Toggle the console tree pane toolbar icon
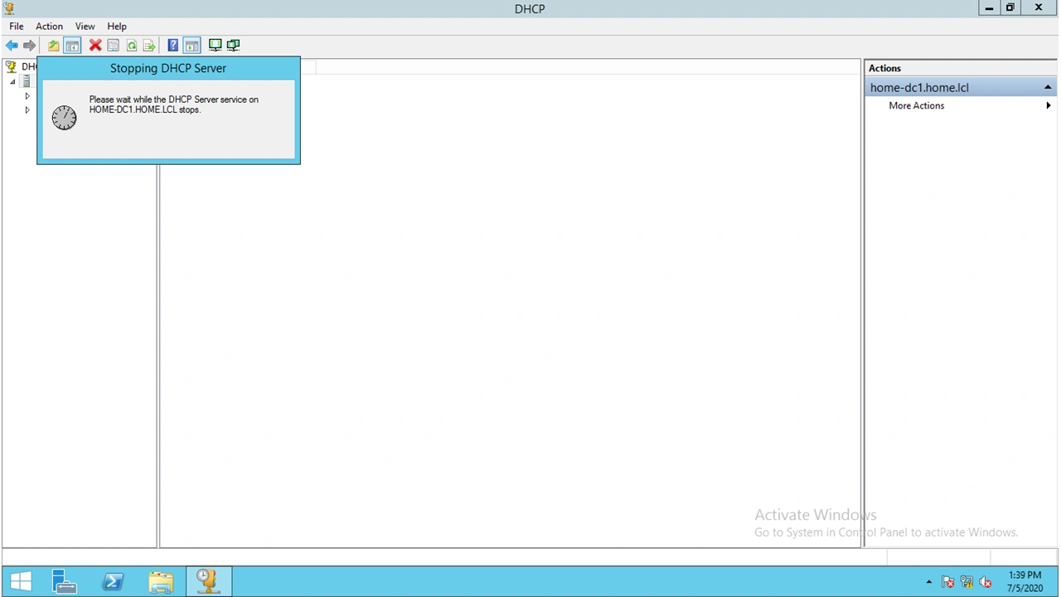 [x=72, y=46]
